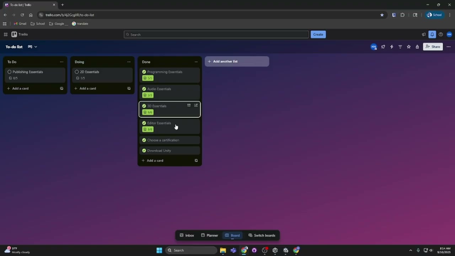
Task: Open the Download Unity card
Action: (170, 150)
